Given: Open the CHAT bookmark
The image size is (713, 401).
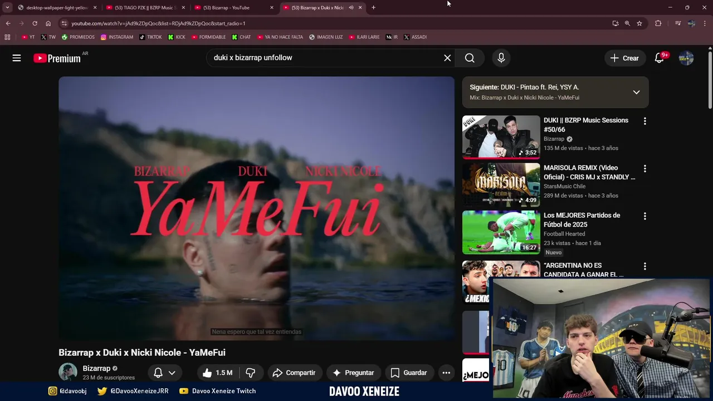Looking at the screenshot, I should point(242,37).
